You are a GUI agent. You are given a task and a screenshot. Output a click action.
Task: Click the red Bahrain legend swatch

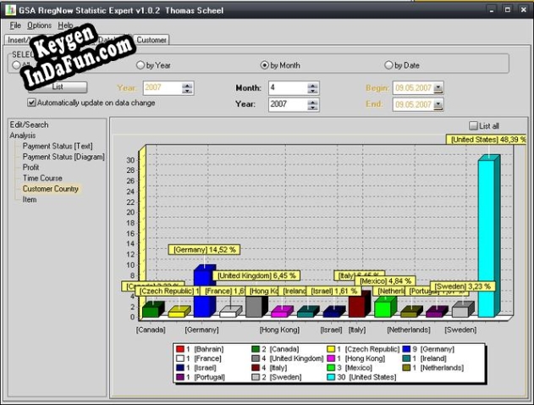(179, 349)
